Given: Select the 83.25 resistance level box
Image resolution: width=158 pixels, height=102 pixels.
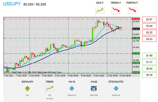Looking at the screenshot, I should click(x=149, y=33).
